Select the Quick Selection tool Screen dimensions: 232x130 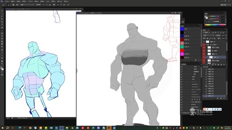(2, 19)
